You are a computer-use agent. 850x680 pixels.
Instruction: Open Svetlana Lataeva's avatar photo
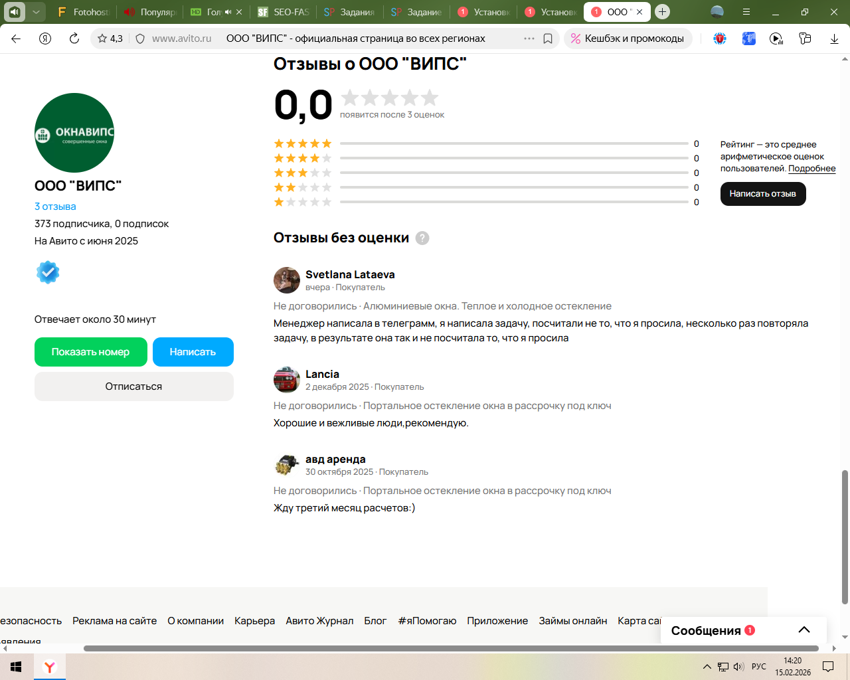tap(287, 280)
